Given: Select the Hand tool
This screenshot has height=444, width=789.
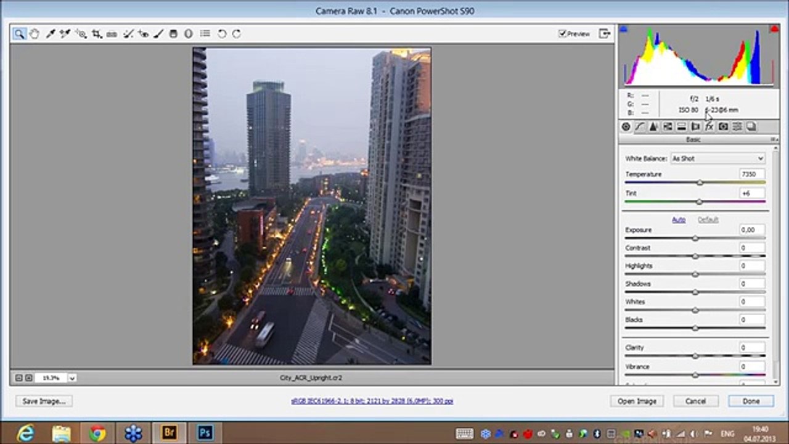Looking at the screenshot, I should click(x=35, y=34).
